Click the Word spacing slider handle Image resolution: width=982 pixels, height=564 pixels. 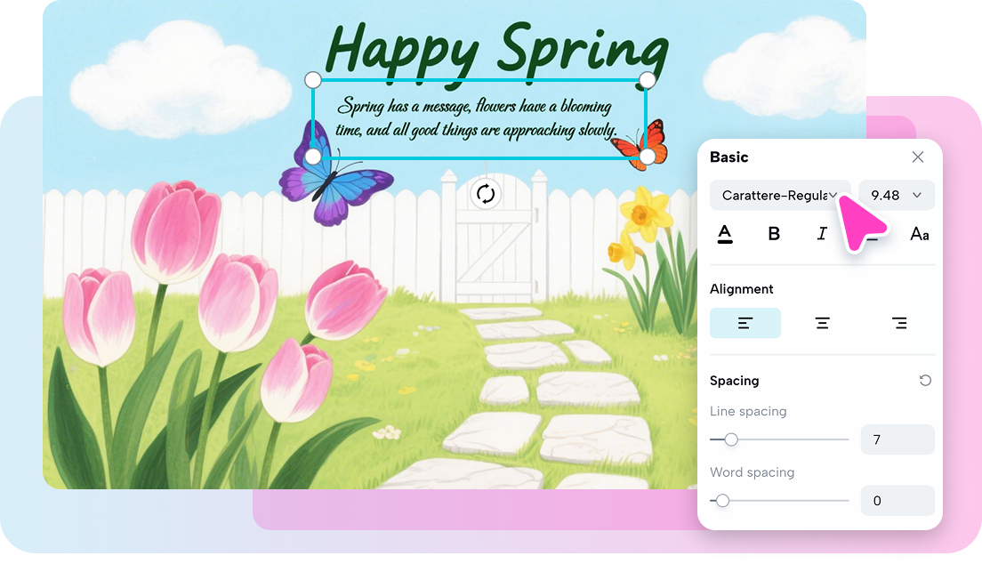(x=722, y=501)
